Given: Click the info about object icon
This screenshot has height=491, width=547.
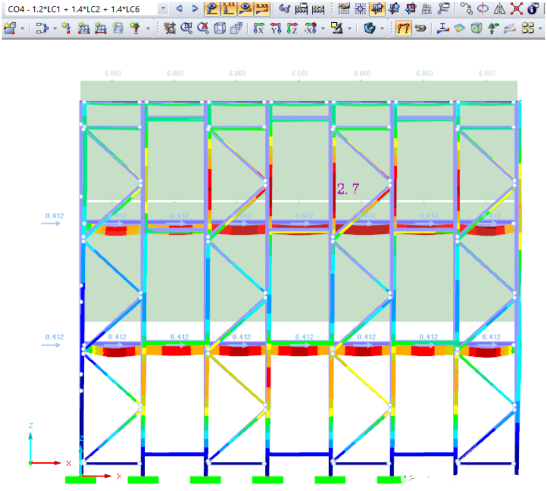Looking at the screenshot, I should click(533, 9).
